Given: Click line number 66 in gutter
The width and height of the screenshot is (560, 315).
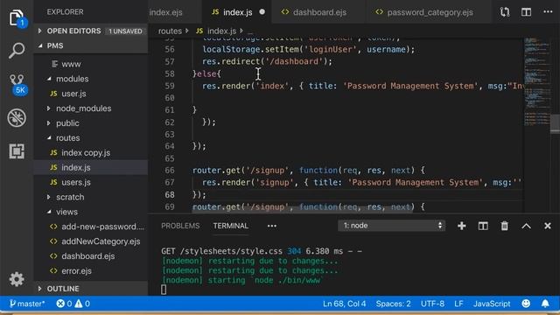Looking at the screenshot, I should point(170,170).
